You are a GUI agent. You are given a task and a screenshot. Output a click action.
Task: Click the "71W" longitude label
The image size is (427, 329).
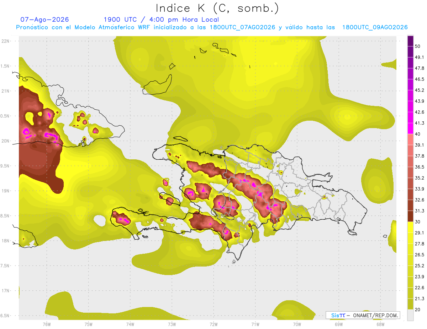255,324
